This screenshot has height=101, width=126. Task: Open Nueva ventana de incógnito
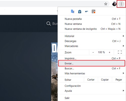(92, 29)
